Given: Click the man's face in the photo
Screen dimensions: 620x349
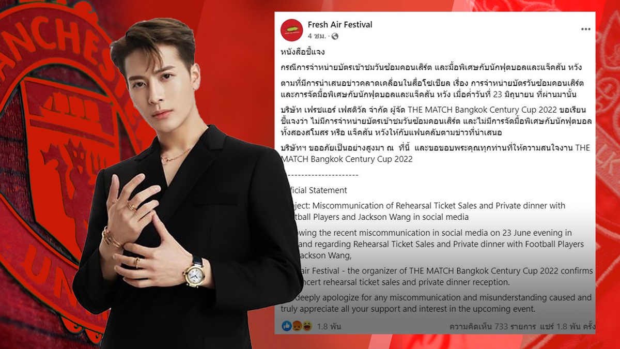Looking at the screenshot, I should pyautogui.click(x=158, y=84).
